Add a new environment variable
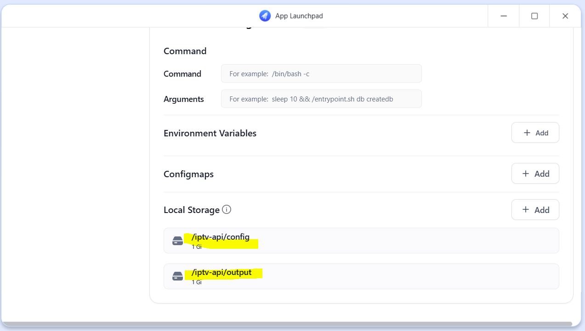The image size is (585, 331). (x=535, y=133)
